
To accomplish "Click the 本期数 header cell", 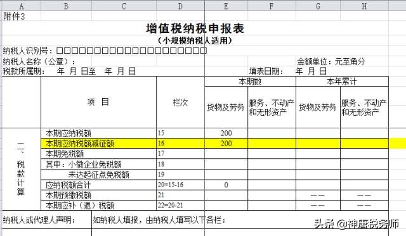I will tap(250, 82).
